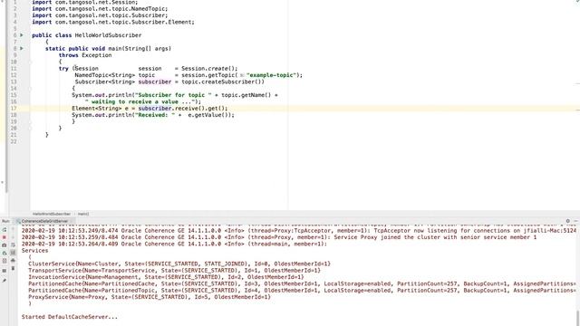Place cursor on "example-topic" string literal

coord(272,75)
